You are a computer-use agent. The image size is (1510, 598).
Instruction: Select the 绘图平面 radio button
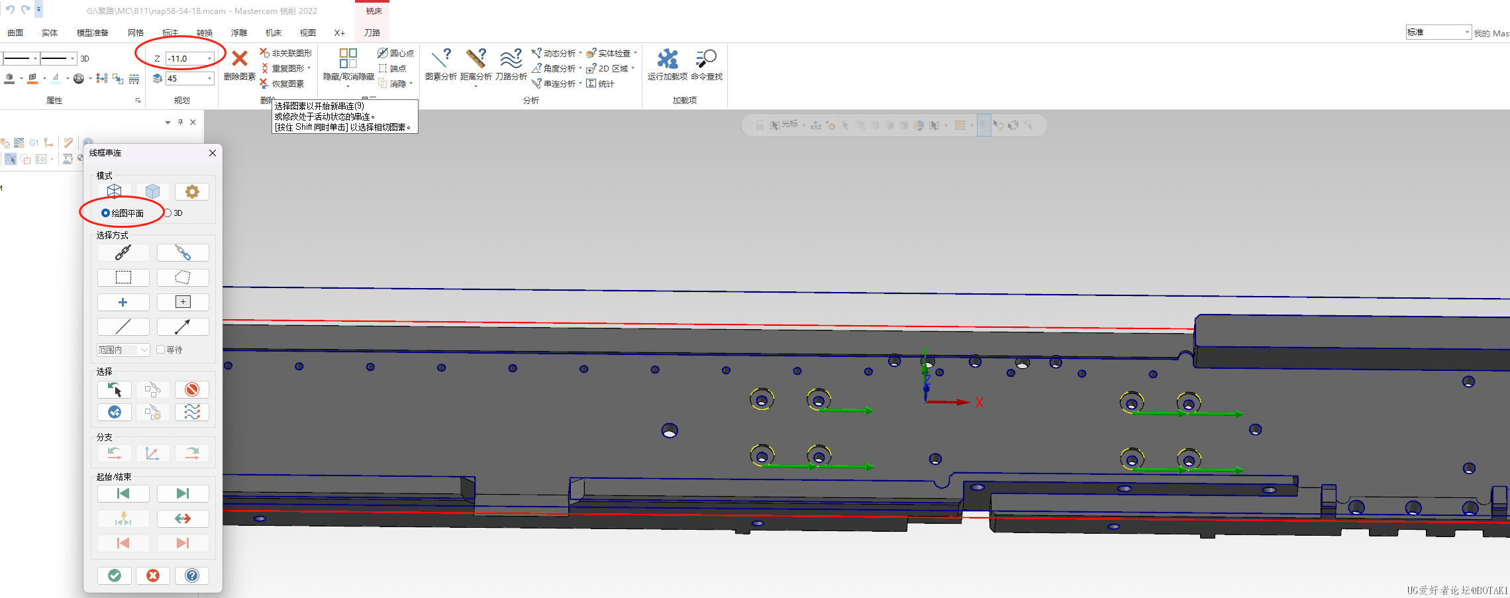point(123,213)
